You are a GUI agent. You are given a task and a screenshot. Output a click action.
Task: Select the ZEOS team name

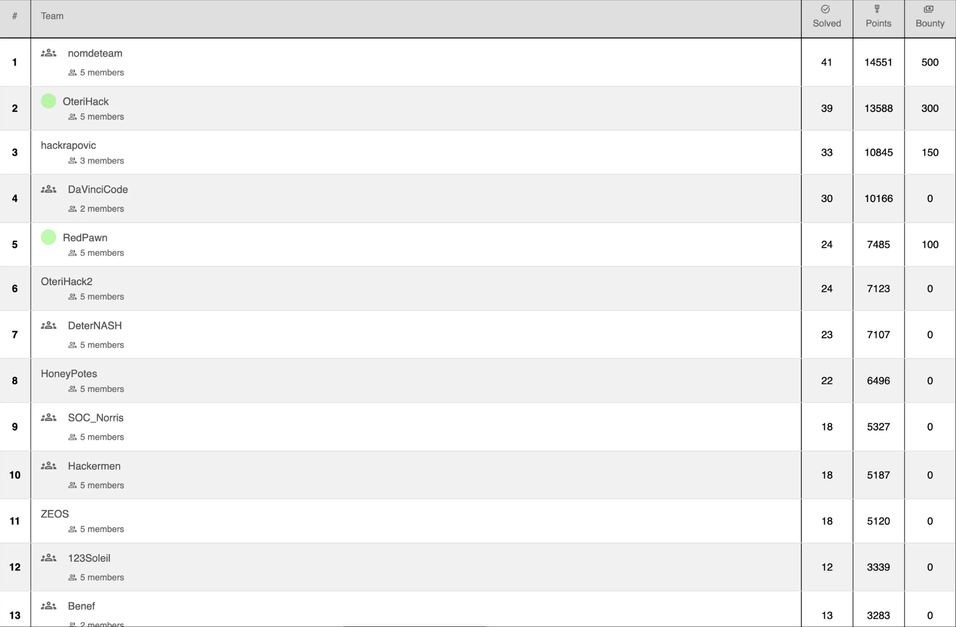[55, 514]
